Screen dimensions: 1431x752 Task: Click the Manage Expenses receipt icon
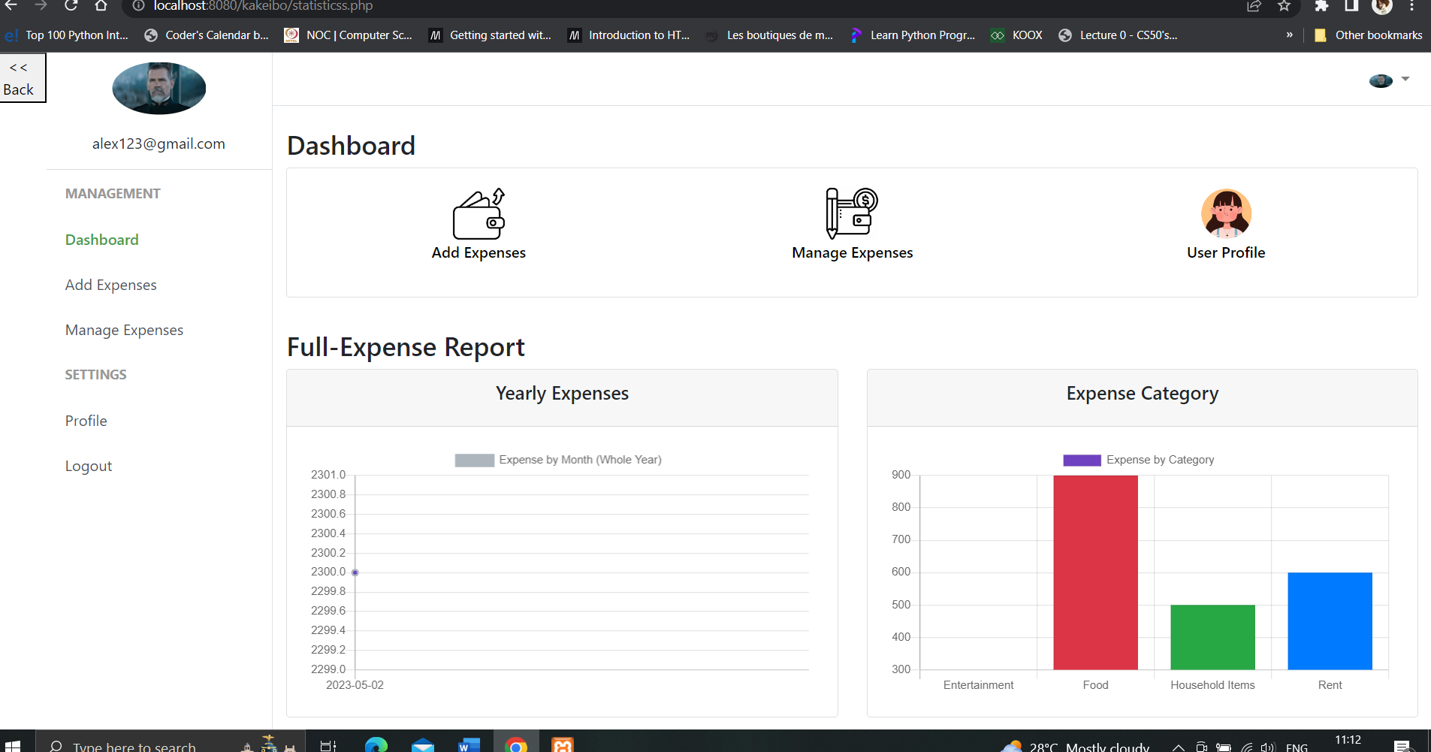click(850, 214)
